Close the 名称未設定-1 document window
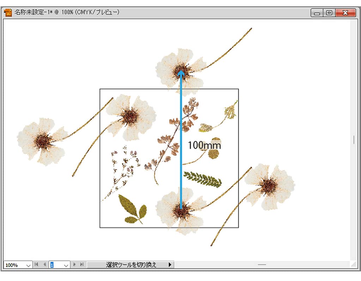The image size is (361, 281). coord(345,13)
